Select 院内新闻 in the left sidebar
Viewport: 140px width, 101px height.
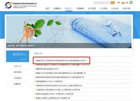tap(18, 72)
